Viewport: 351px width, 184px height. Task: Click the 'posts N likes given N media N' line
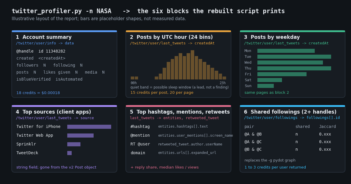pos(60,72)
